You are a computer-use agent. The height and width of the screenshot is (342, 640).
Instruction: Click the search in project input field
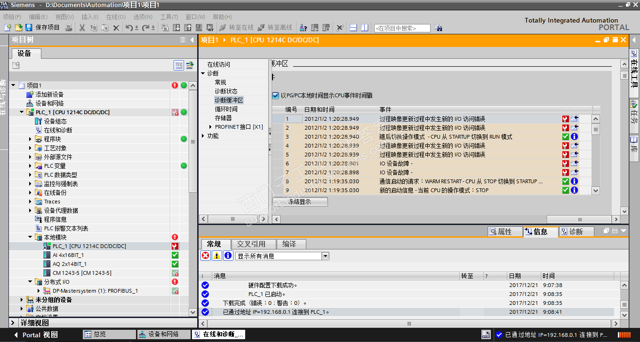pos(402,28)
